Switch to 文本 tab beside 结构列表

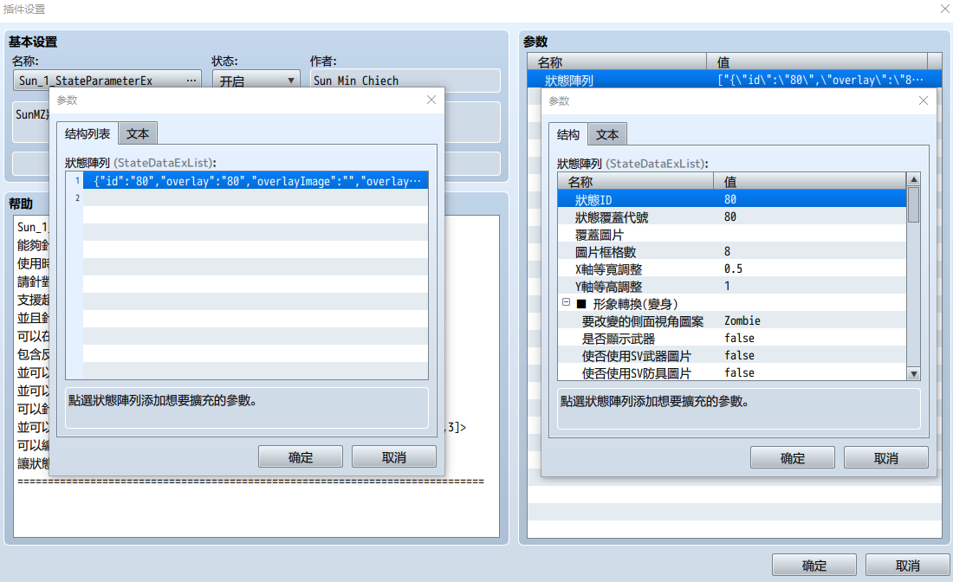point(138,133)
